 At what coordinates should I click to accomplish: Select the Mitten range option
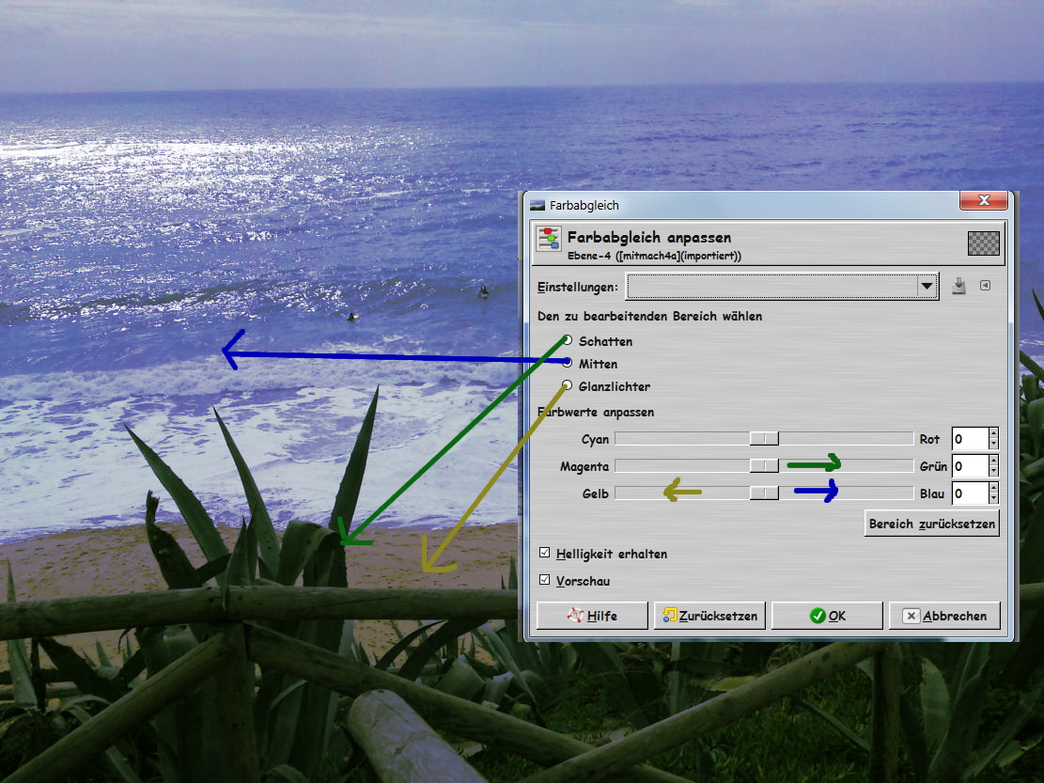coord(568,363)
